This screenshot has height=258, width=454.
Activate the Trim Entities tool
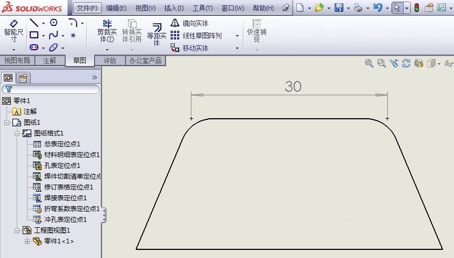pyautogui.click(x=107, y=31)
